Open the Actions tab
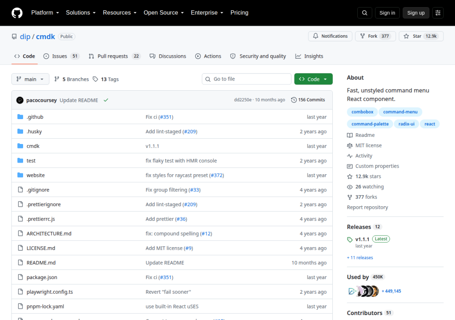Viewport: 455px width, 320px height. click(x=208, y=56)
